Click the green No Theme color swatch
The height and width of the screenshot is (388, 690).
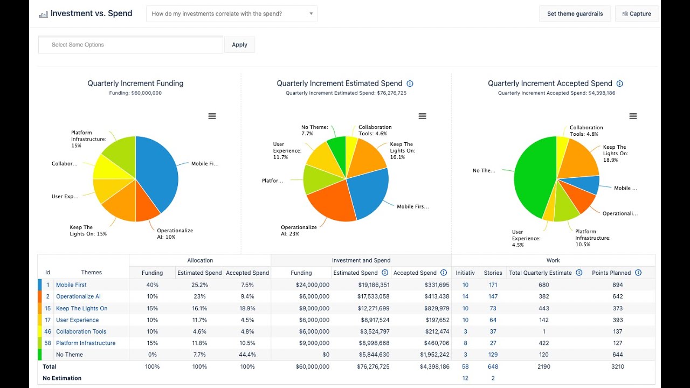coord(39,355)
